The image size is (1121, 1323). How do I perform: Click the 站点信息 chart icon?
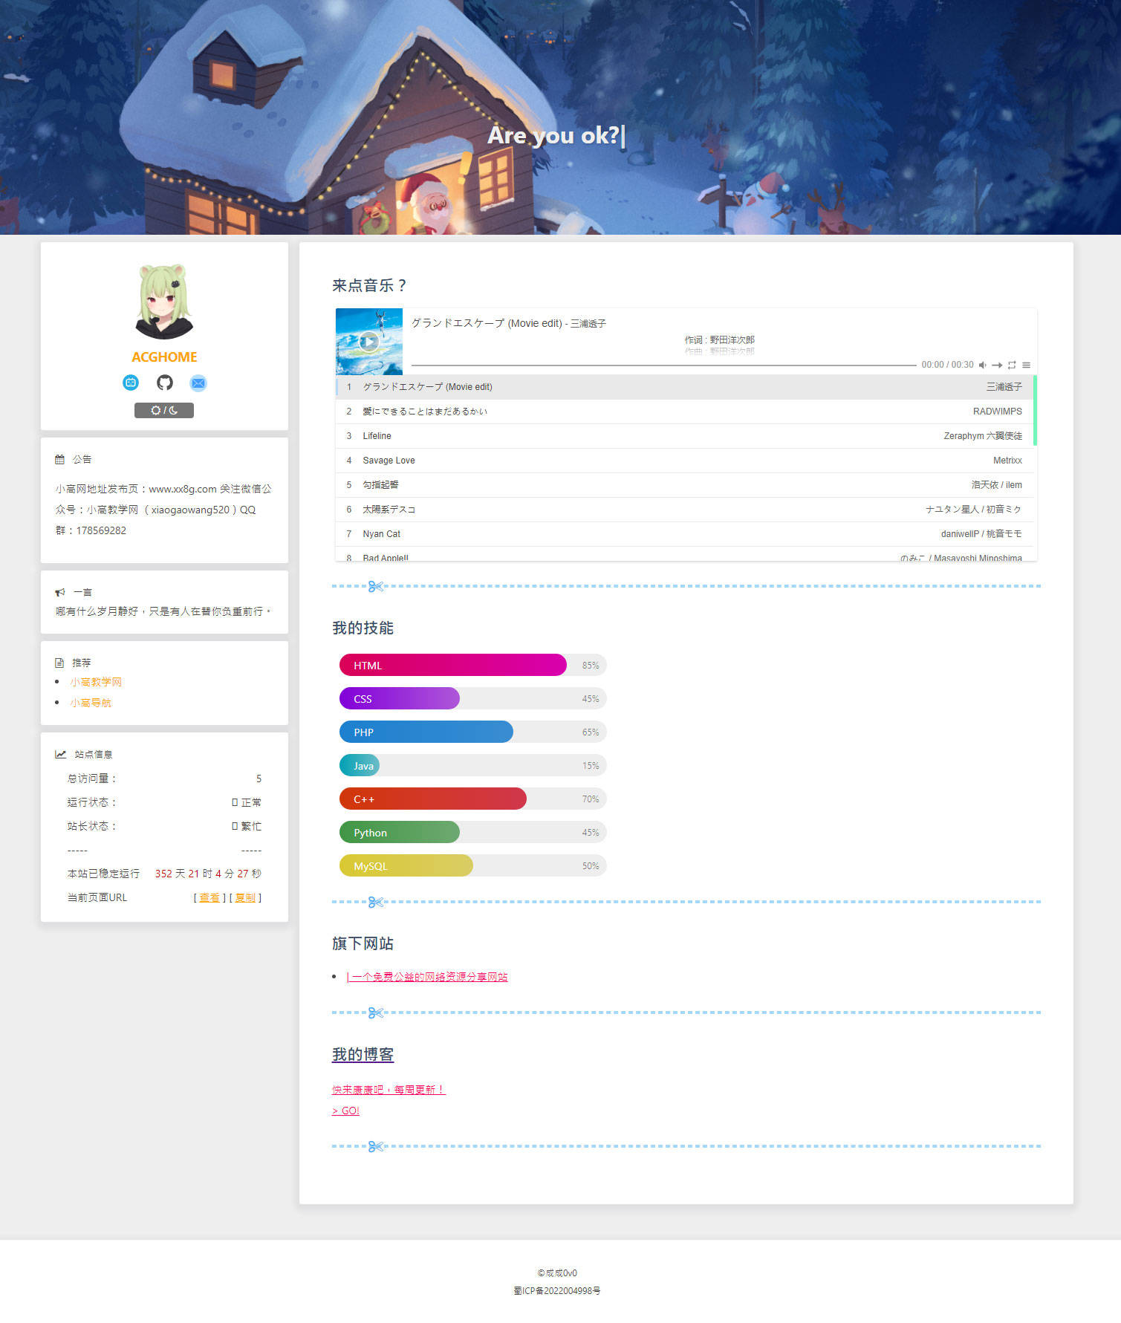pyautogui.click(x=61, y=754)
